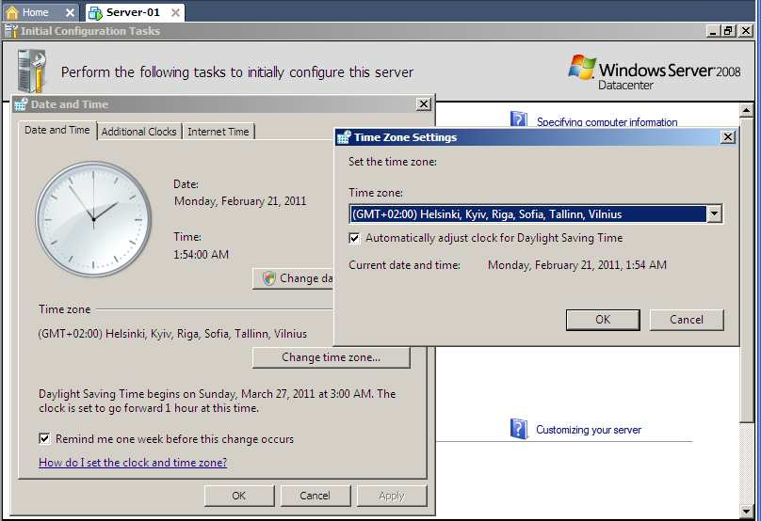761x521 pixels.
Task: Click the time text 1:54:00 AM
Action: pos(201,255)
